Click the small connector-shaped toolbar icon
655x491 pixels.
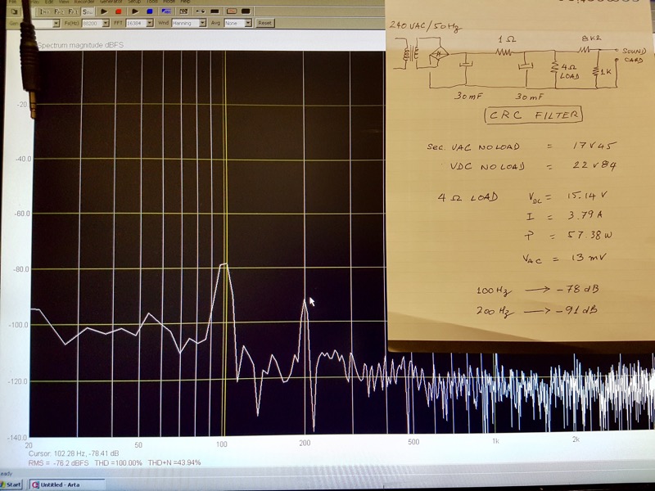coord(201,11)
